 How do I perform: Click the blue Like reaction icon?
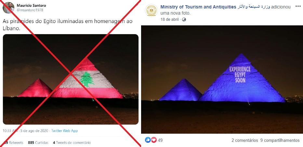coord(148,140)
